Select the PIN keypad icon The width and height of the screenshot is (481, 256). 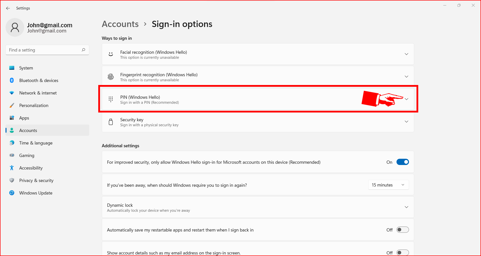click(111, 99)
